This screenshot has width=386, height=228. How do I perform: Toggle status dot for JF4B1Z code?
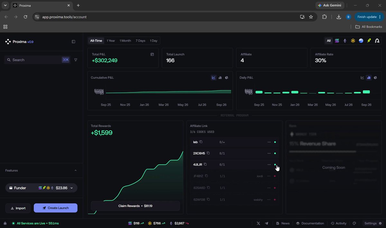tap(275, 176)
